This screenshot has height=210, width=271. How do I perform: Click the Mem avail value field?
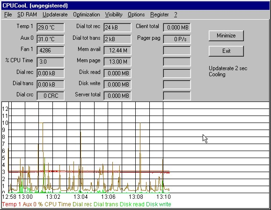[x=117, y=51]
